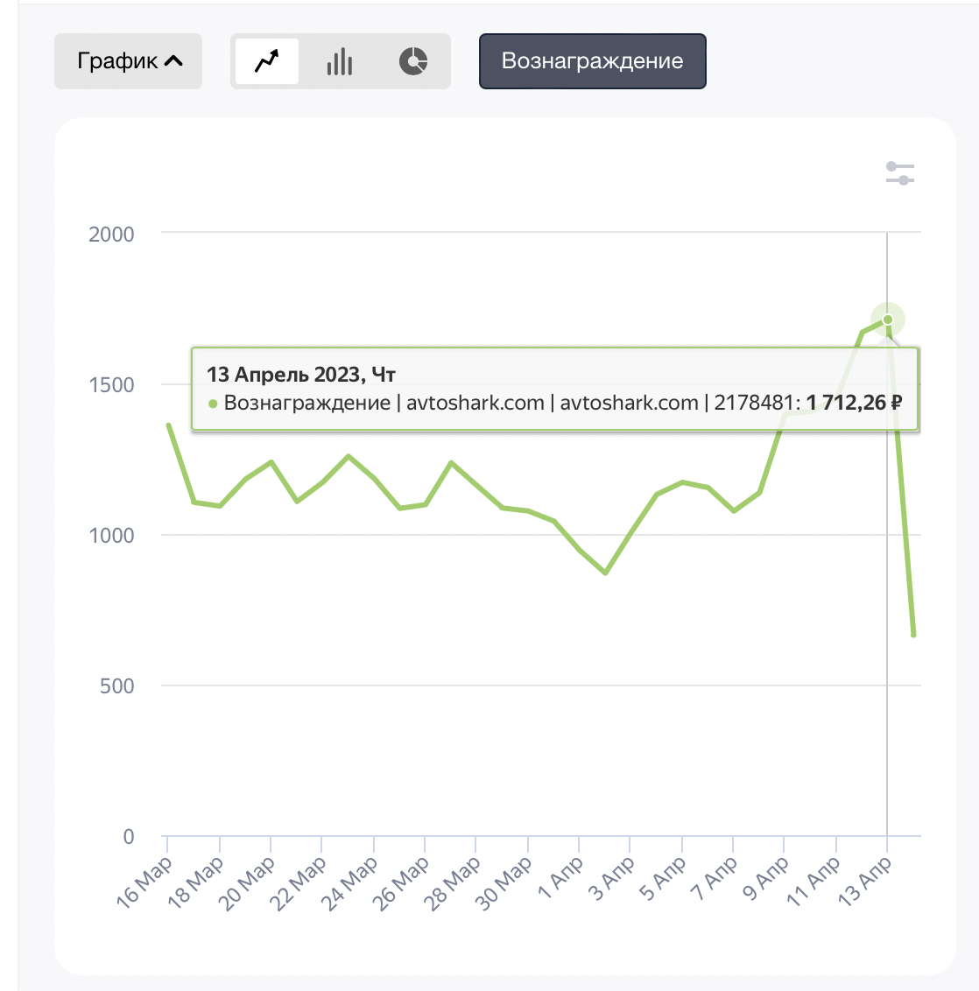Click the green series dot in tooltip

(x=213, y=404)
